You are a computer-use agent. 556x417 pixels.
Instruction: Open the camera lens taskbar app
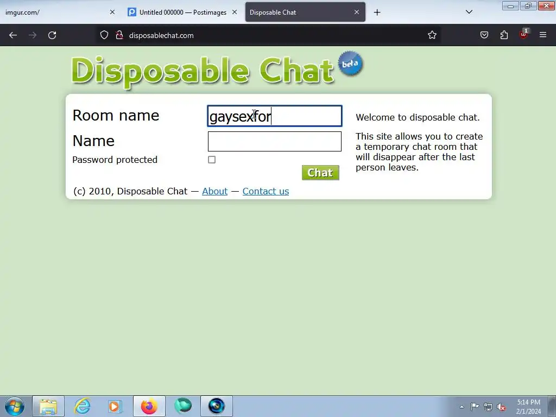[x=216, y=406]
